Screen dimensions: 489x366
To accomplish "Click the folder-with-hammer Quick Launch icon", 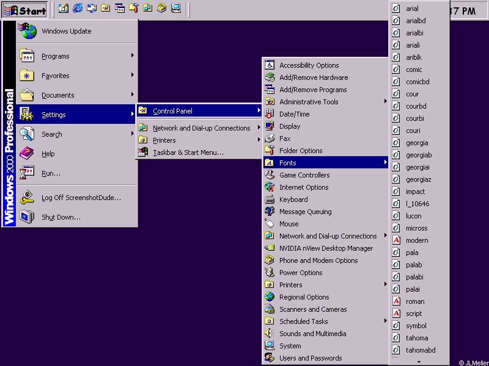I will pos(134,8).
